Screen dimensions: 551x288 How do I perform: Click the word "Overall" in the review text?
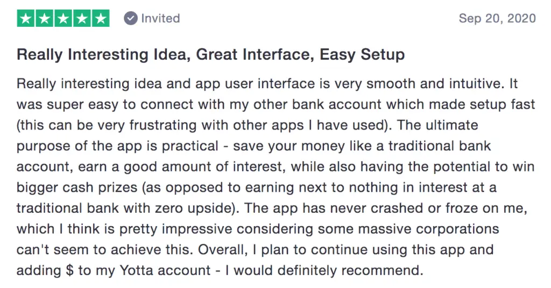click(x=220, y=250)
